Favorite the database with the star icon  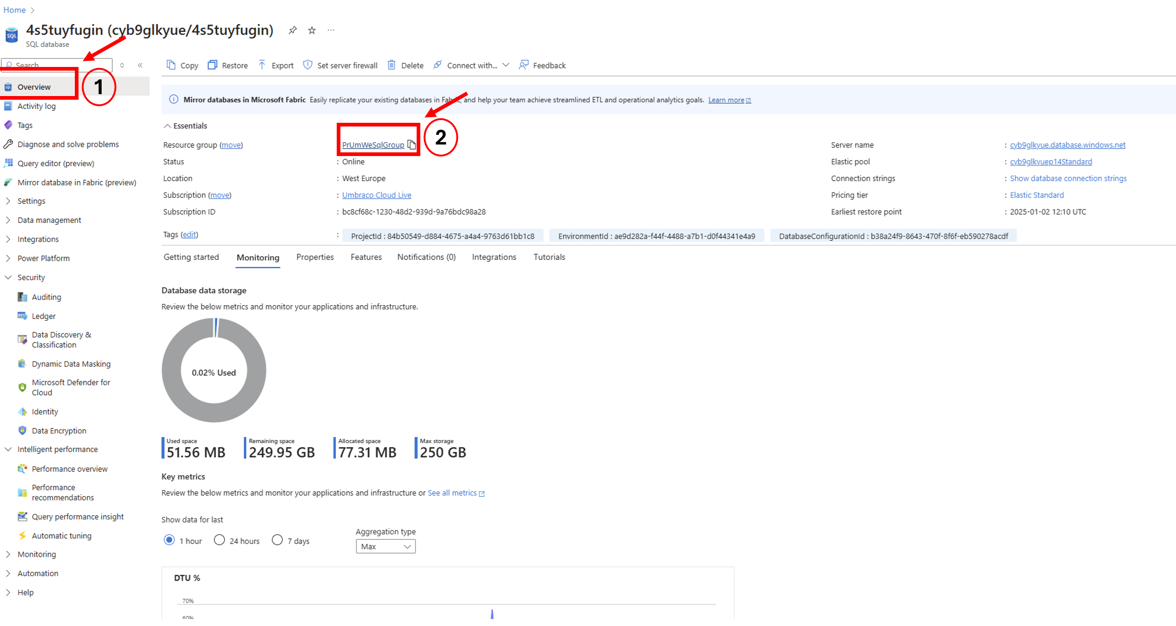tap(312, 30)
